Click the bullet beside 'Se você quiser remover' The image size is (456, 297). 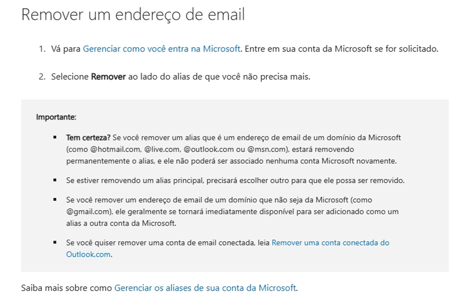click(x=55, y=242)
